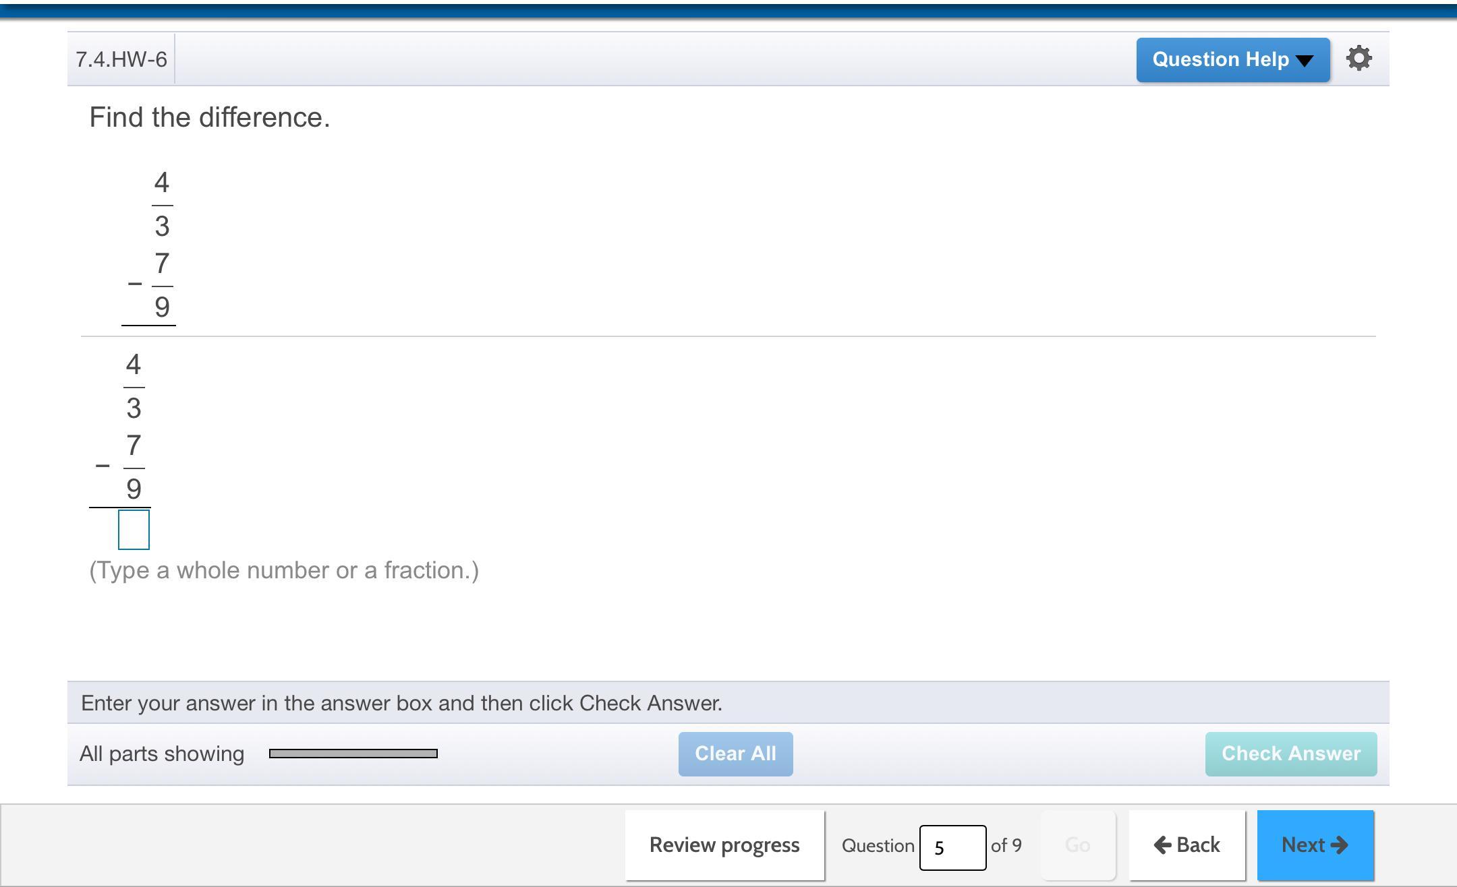
Task: Click the parts-showing progress bar
Action: (x=353, y=754)
